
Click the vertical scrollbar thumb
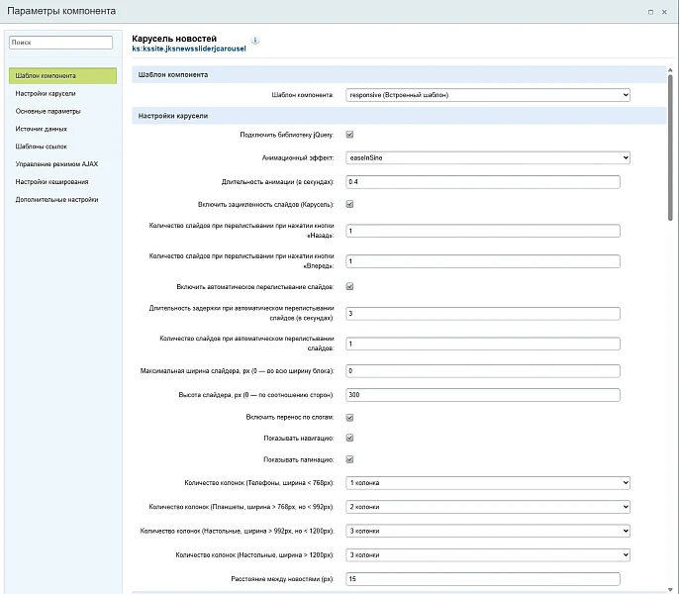(670, 148)
